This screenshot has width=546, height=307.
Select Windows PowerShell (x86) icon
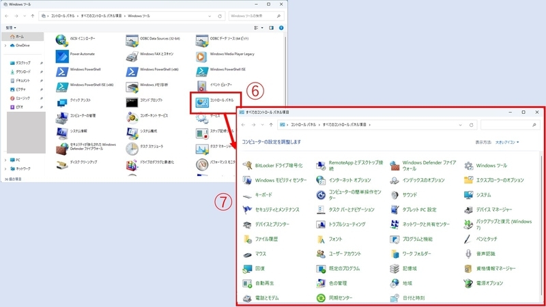[x=132, y=71]
